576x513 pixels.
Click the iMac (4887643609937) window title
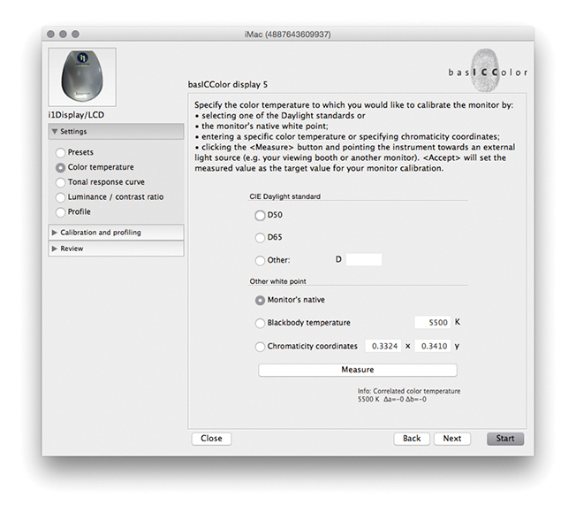pyautogui.click(x=288, y=34)
